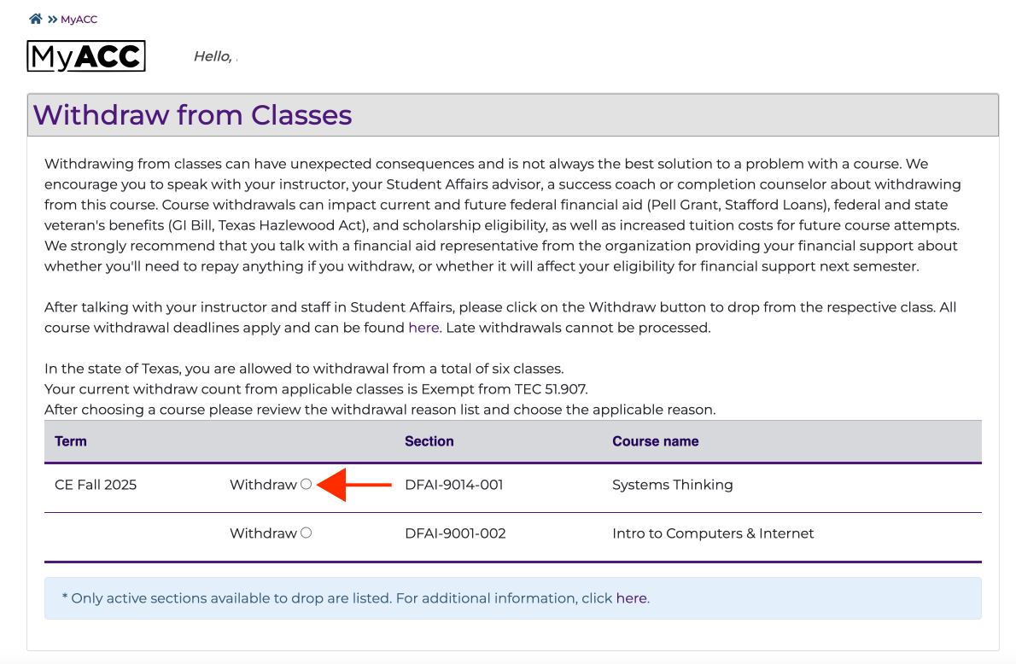
Task: Follow the withdrawal deadlines "here" link
Action: point(423,327)
